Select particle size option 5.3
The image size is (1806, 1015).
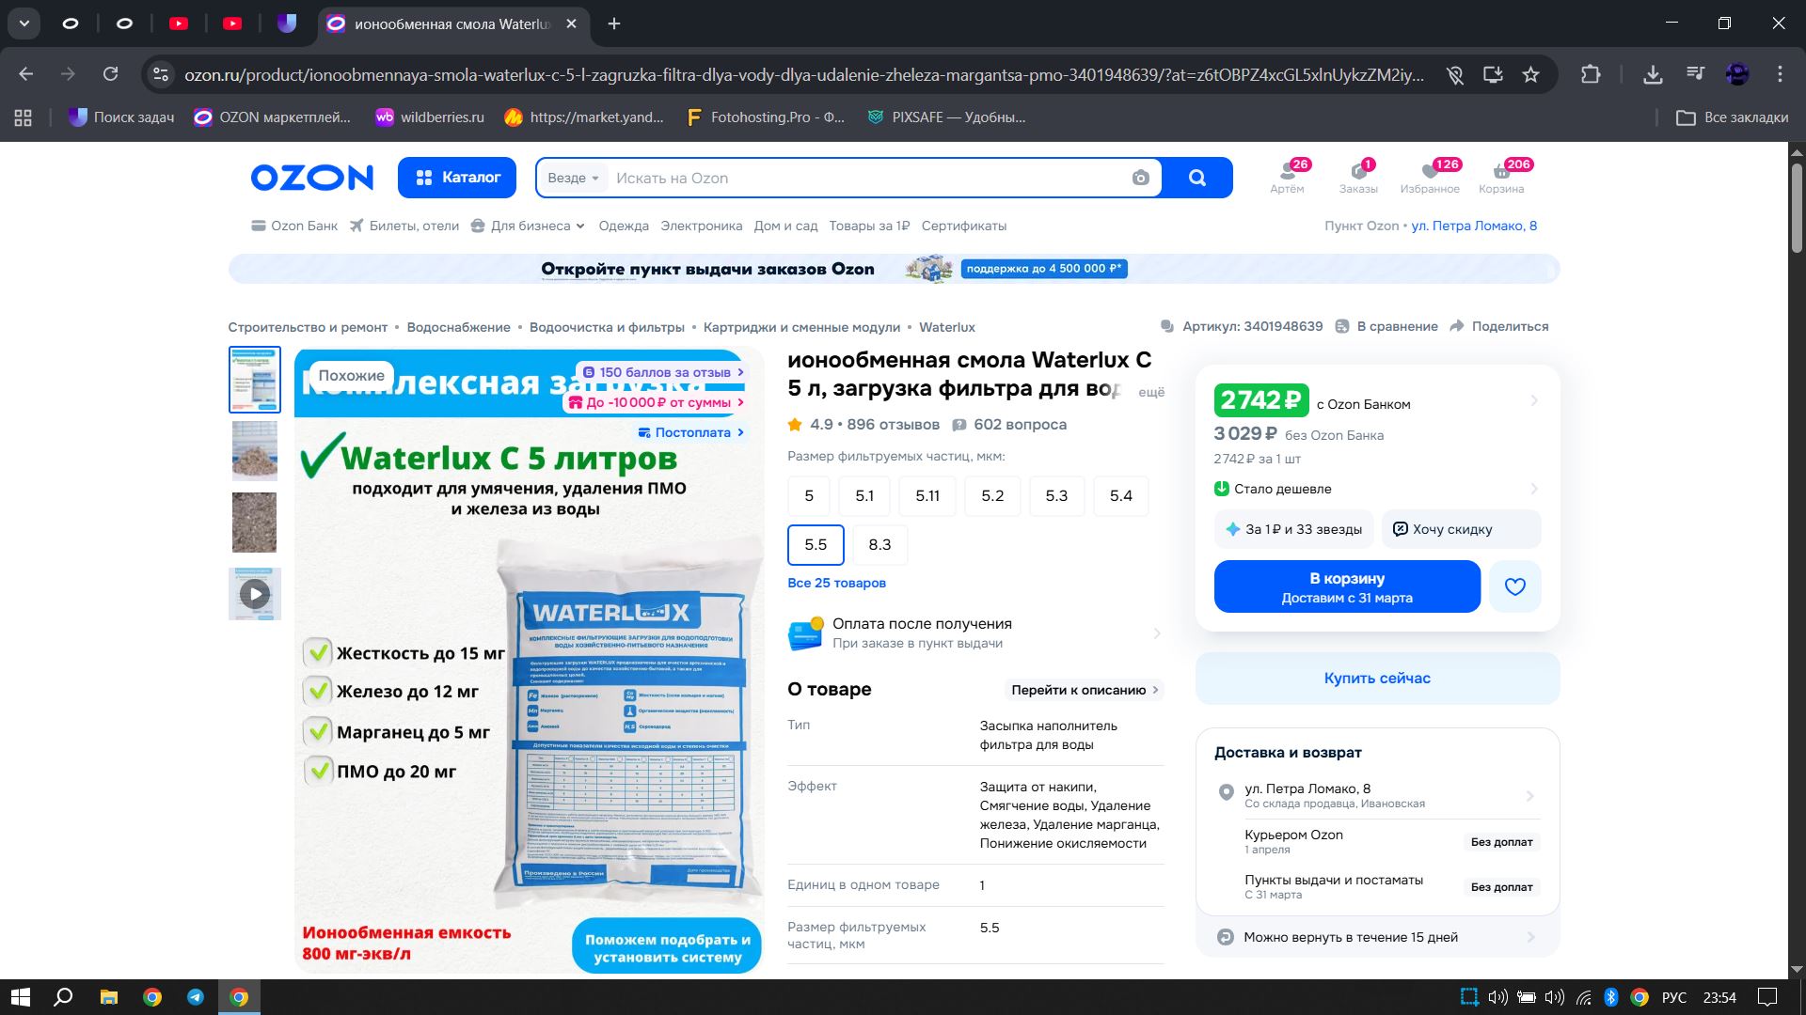(x=1056, y=495)
